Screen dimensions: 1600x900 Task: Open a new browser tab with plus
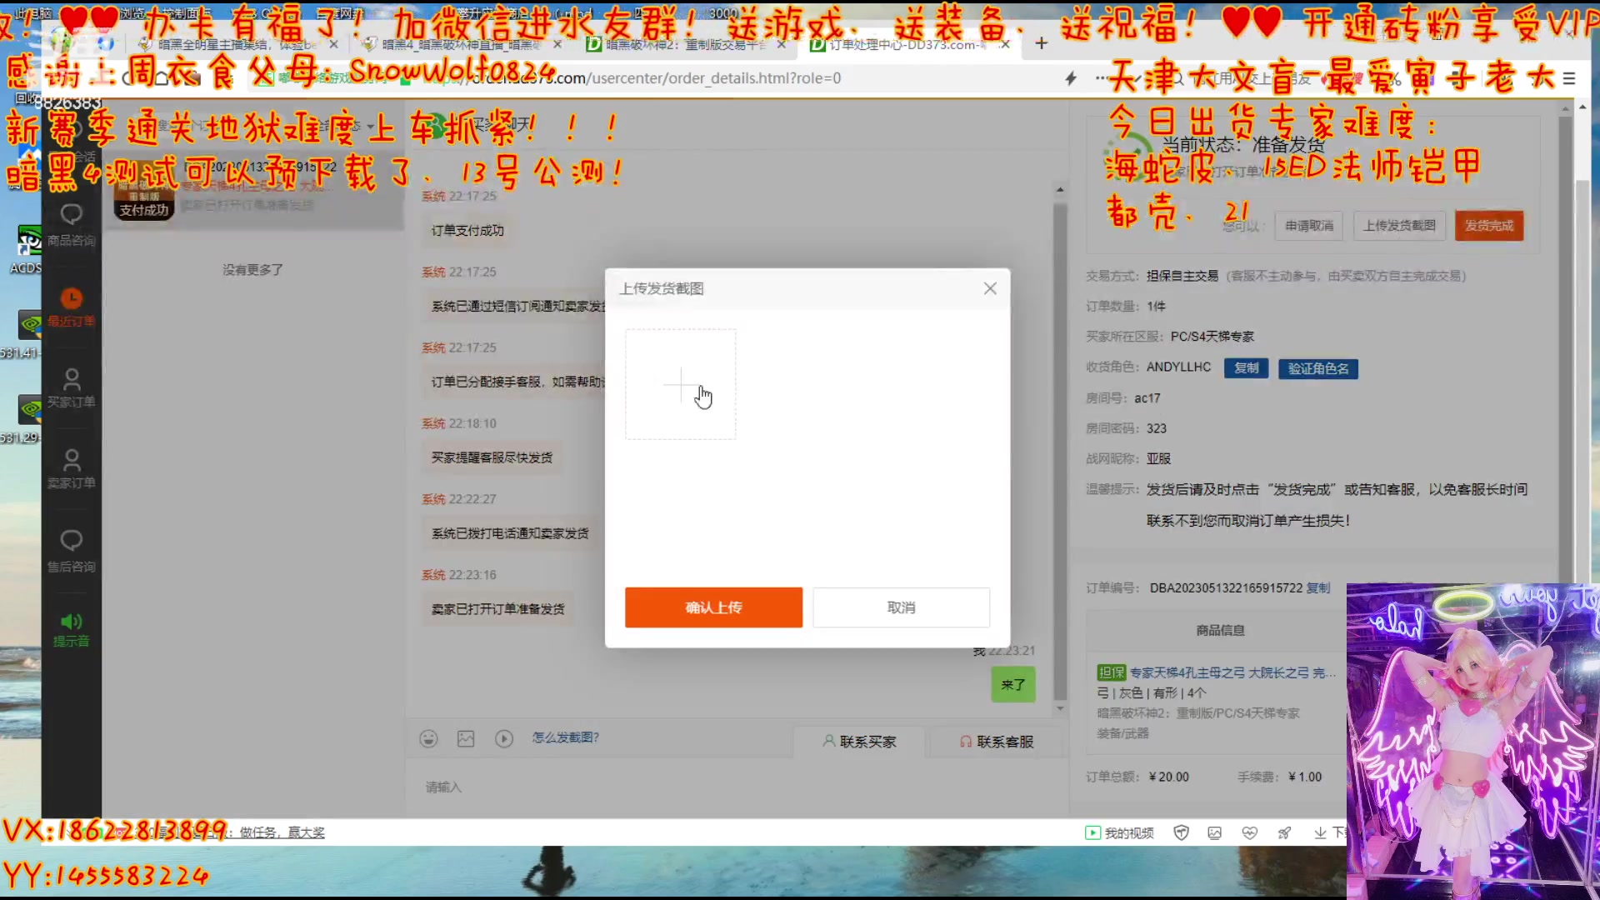(1041, 43)
